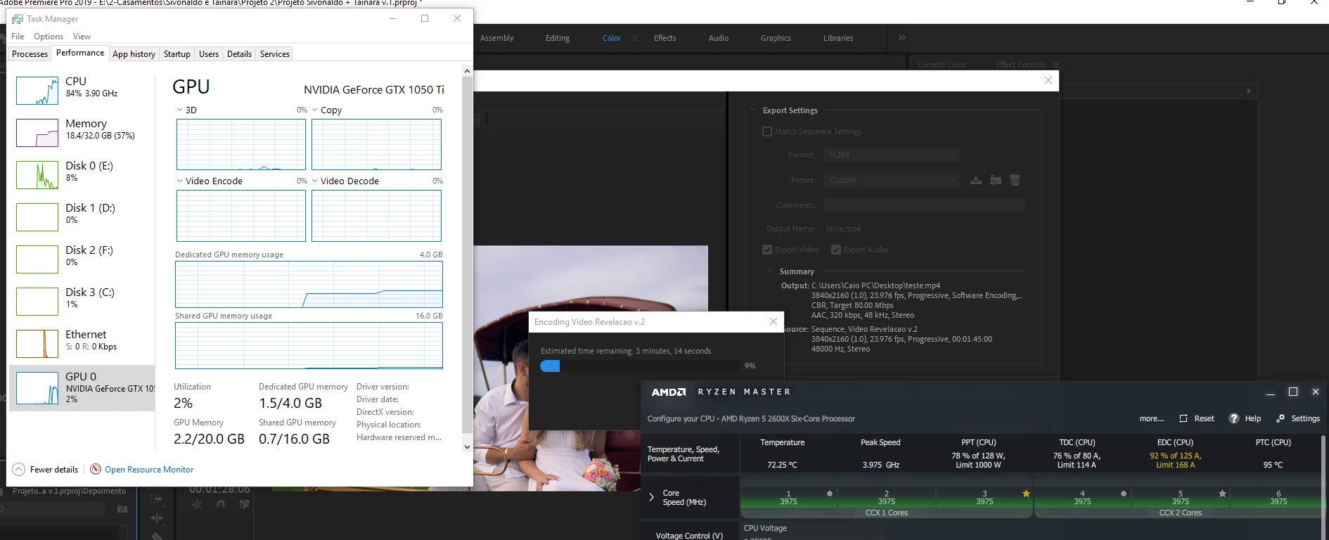Open the Preset Custom dropdown

(892, 180)
